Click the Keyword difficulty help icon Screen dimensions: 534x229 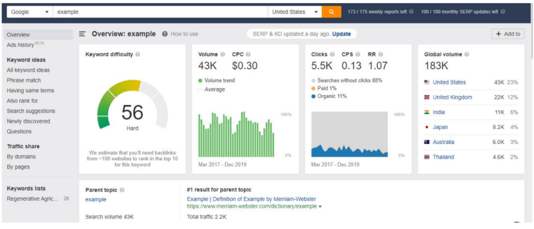(138, 54)
